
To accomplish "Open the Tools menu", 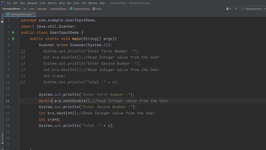I will 76,3.
